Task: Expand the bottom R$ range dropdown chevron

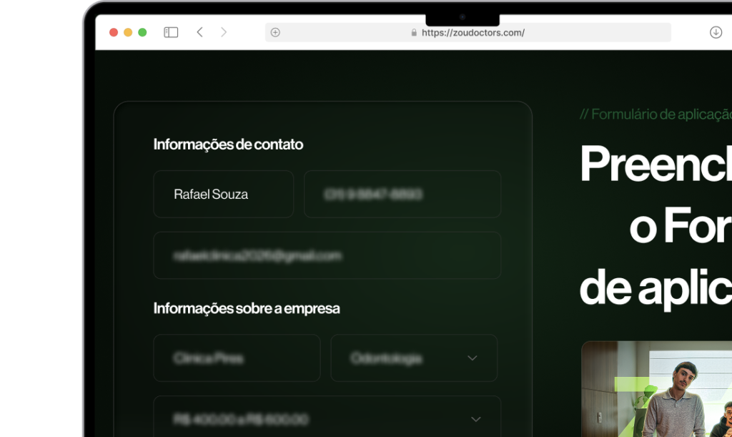Action: click(475, 419)
